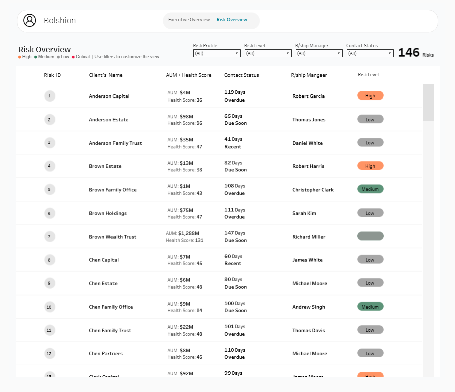Select Risk ID badge number 4
Image resolution: width=455 pixels, height=392 pixels.
click(49, 166)
